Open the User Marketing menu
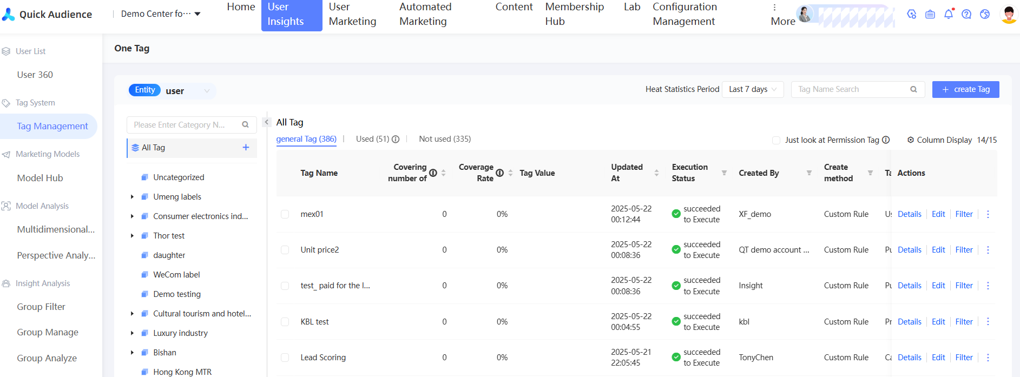The image size is (1020, 377). pos(352,15)
